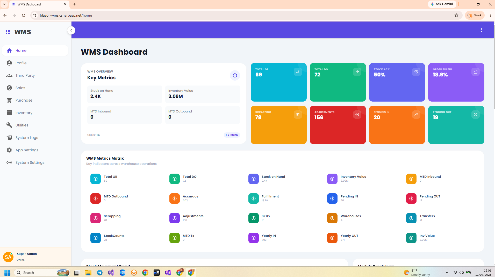Click the Super Admin avatar
The image size is (495, 277).
coord(8,257)
